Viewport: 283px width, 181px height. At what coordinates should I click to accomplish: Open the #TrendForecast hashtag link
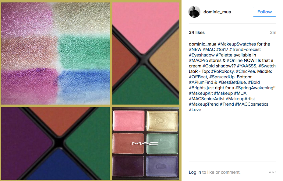pos(245,50)
